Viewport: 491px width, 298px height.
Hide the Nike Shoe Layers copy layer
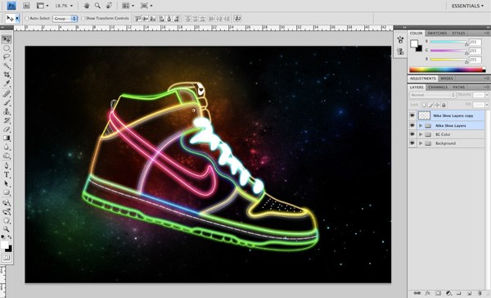click(x=412, y=115)
